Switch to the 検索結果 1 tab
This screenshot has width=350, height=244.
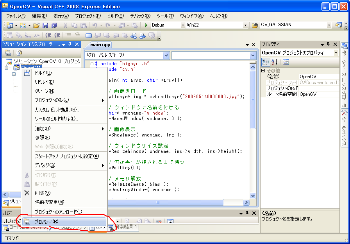123,227
